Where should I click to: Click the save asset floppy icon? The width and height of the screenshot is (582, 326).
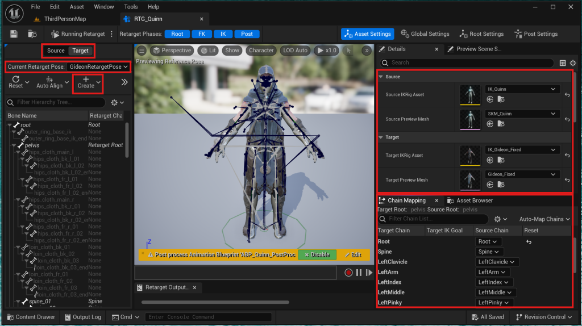point(14,34)
